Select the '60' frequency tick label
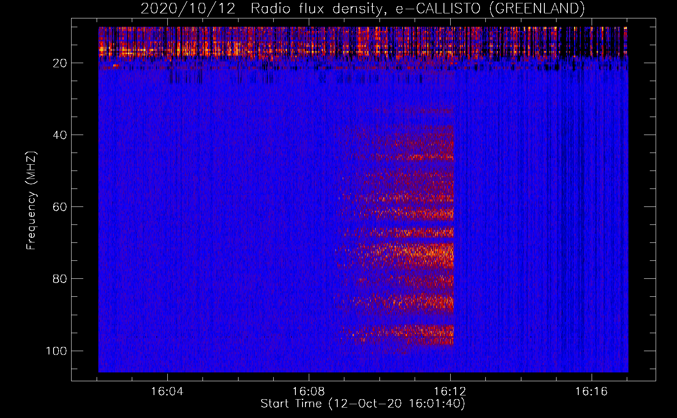The height and width of the screenshot is (418, 677). pyautogui.click(x=60, y=207)
